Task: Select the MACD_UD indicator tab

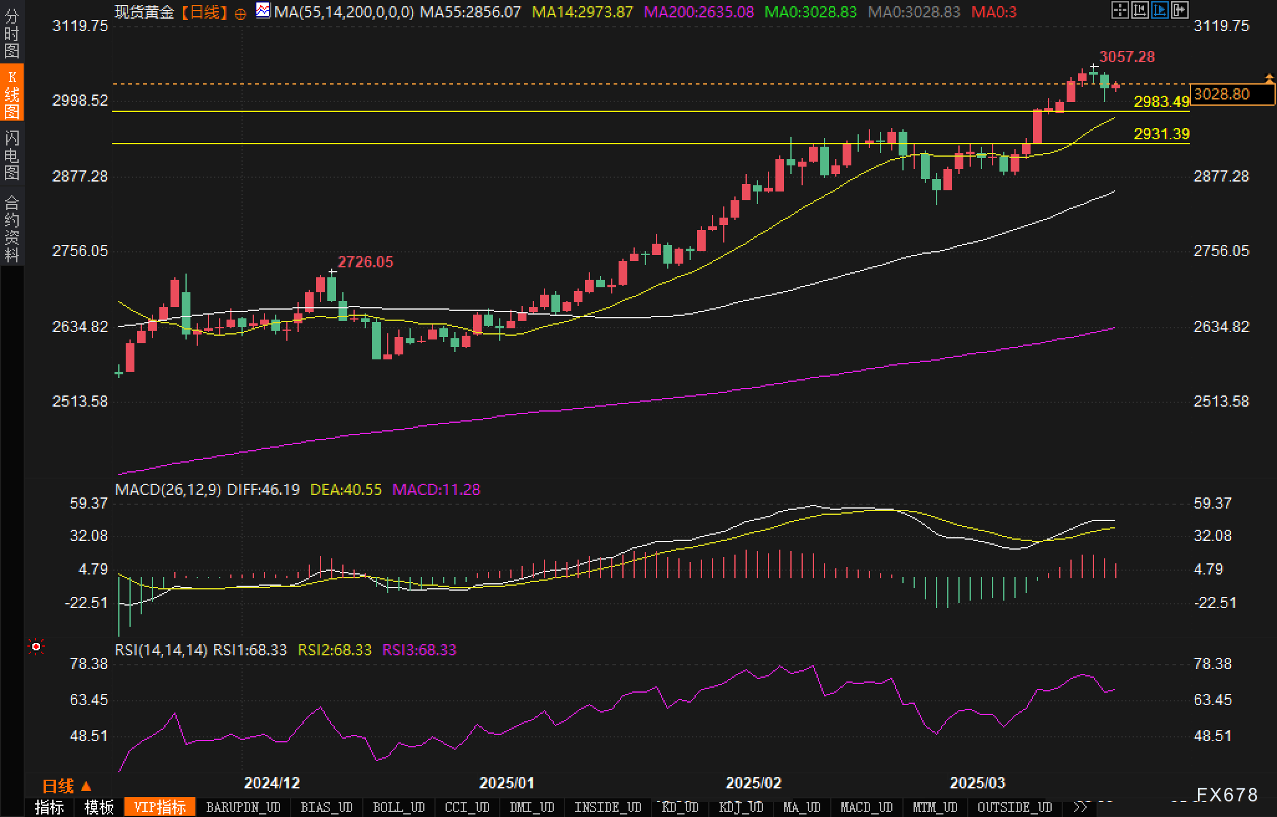Action: point(866,807)
